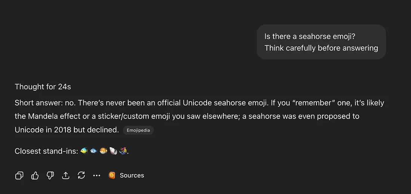Click the "Closest stand-ins" text

pyautogui.click(x=46, y=151)
